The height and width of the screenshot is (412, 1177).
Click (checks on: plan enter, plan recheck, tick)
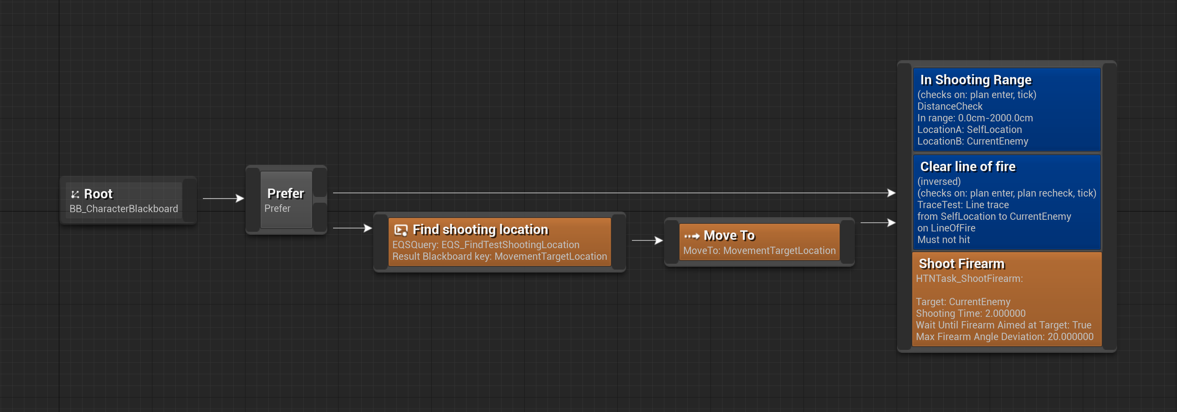point(1006,193)
